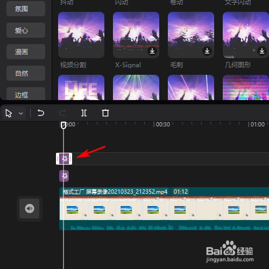The image size is (269, 269).
Task: Click the 几何图形 effect name label
Action: point(238,65)
